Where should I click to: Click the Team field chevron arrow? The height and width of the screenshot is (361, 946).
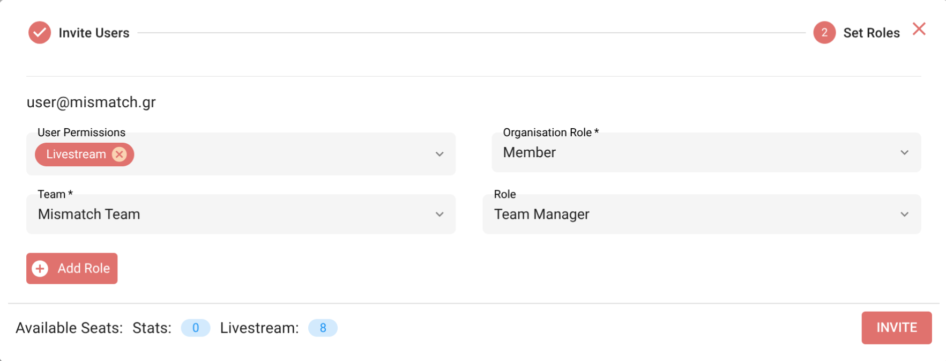(440, 215)
